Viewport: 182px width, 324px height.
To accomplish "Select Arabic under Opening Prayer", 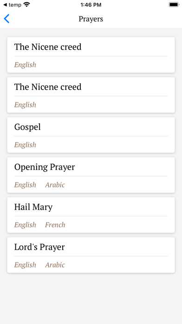I will (55, 185).
